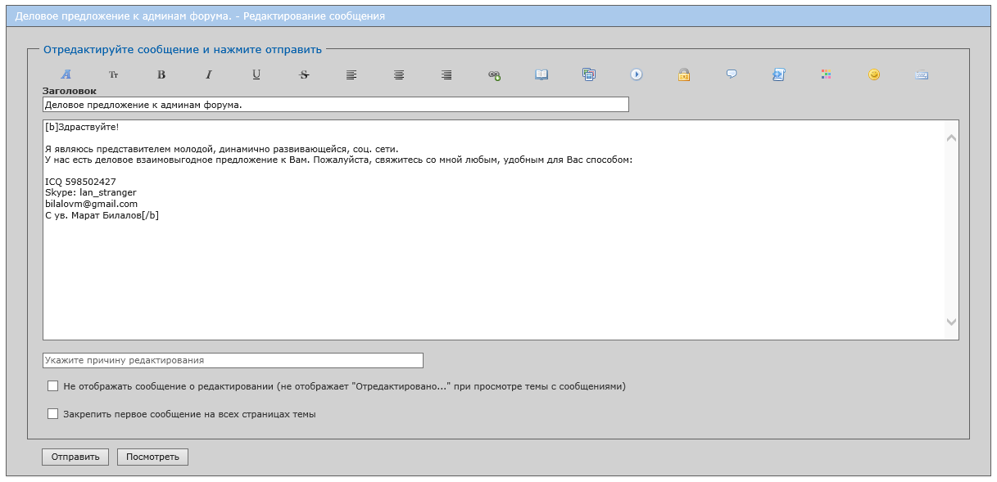Apply underline formatting

coord(256,74)
